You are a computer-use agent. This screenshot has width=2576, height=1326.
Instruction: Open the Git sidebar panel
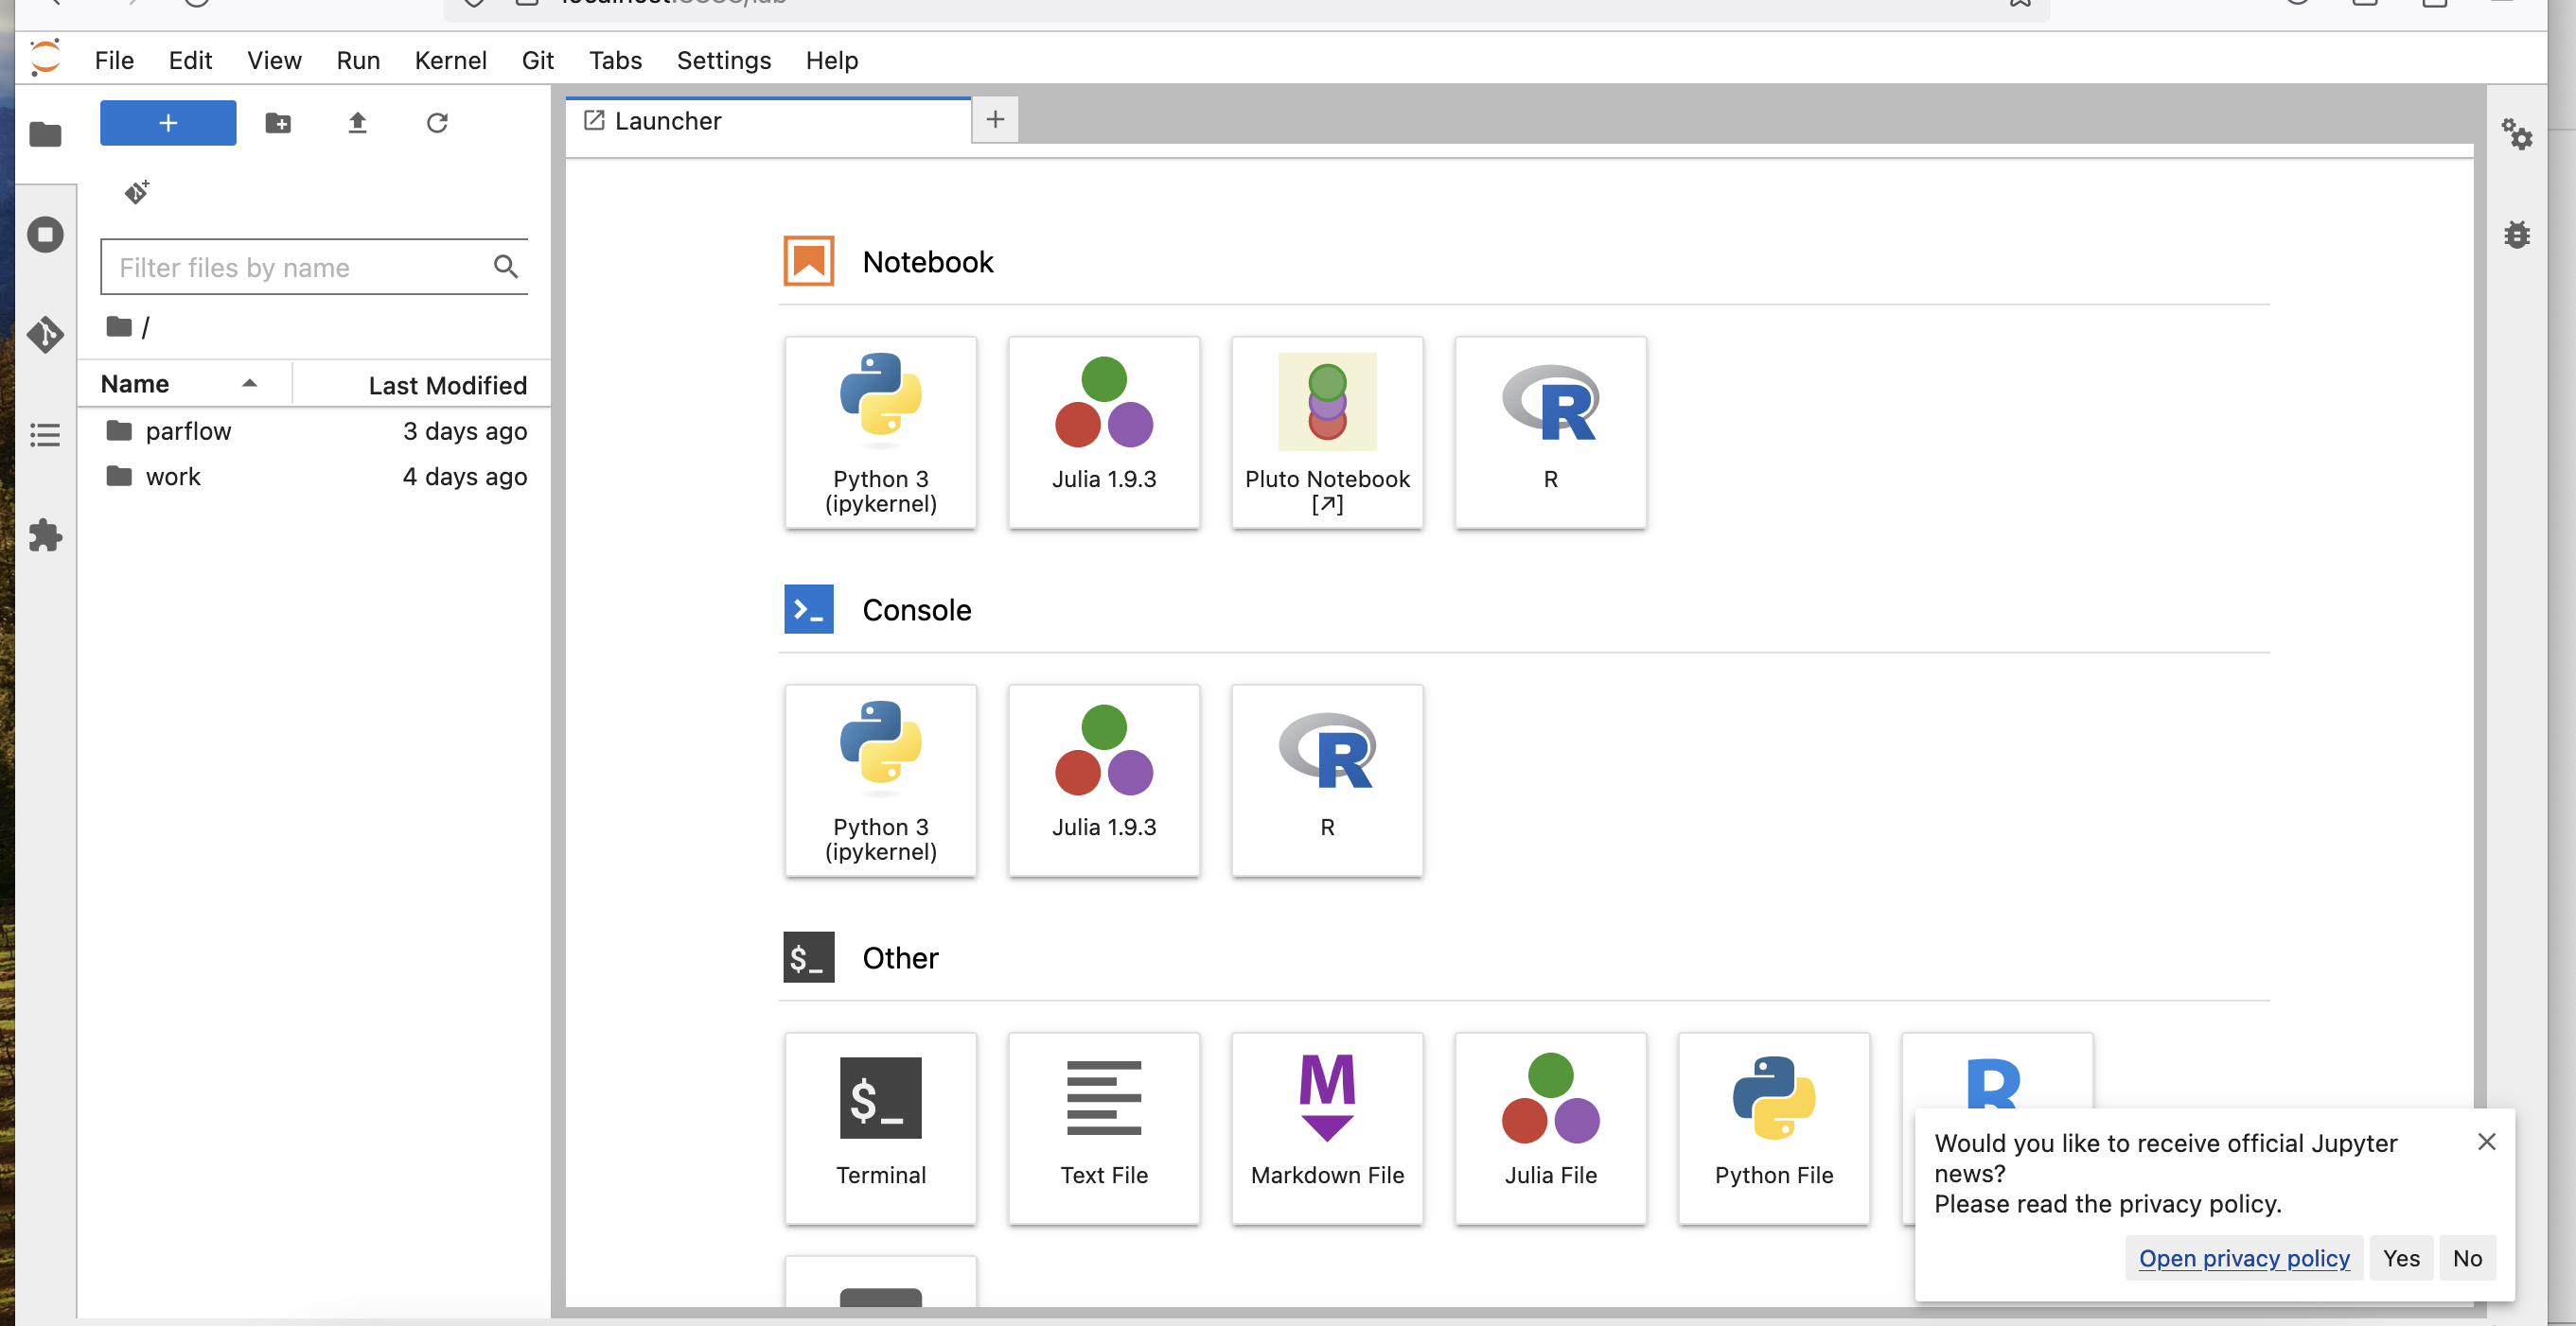[x=45, y=335]
